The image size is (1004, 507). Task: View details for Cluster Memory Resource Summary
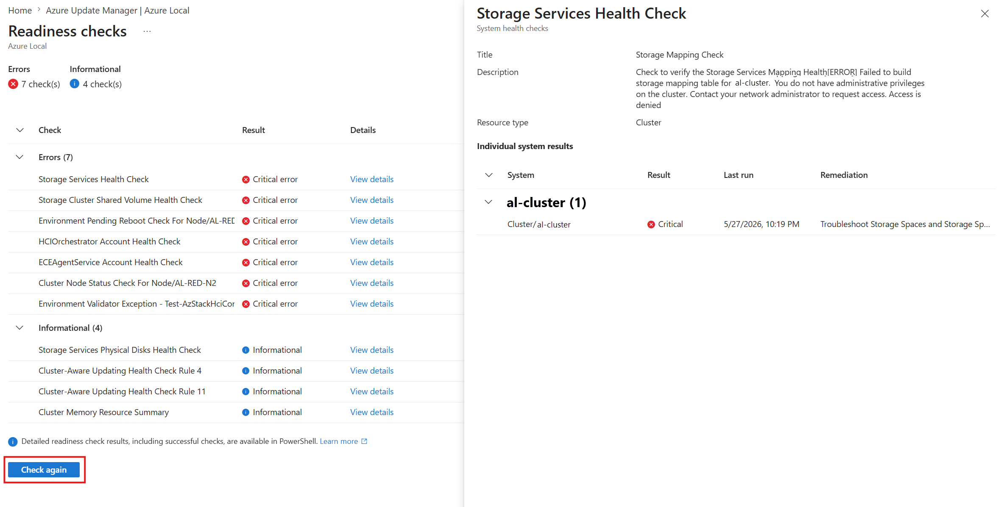point(372,412)
